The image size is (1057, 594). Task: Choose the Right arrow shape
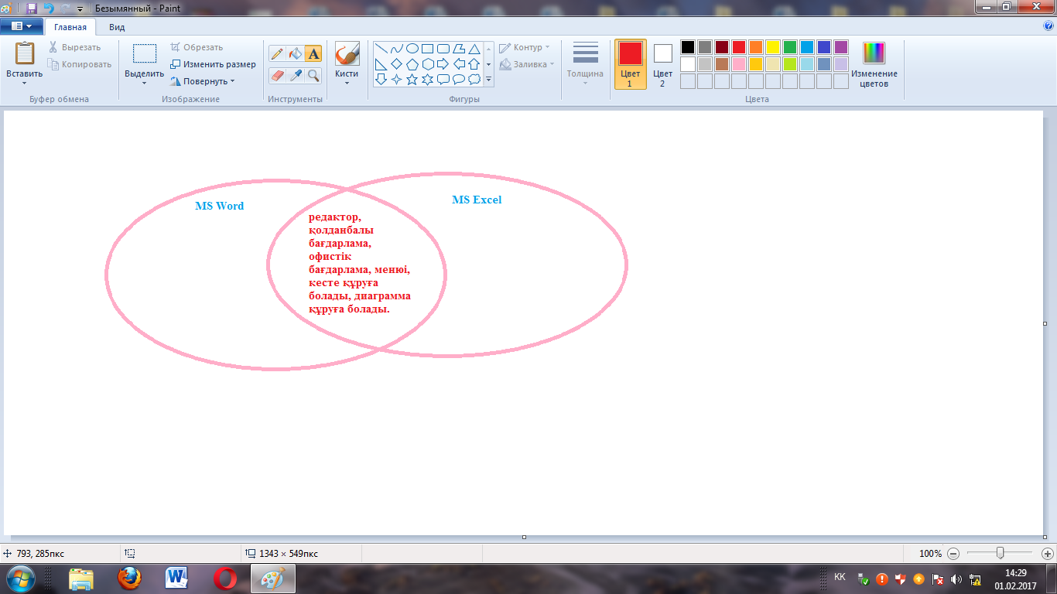pyautogui.click(x=443, y=63)
